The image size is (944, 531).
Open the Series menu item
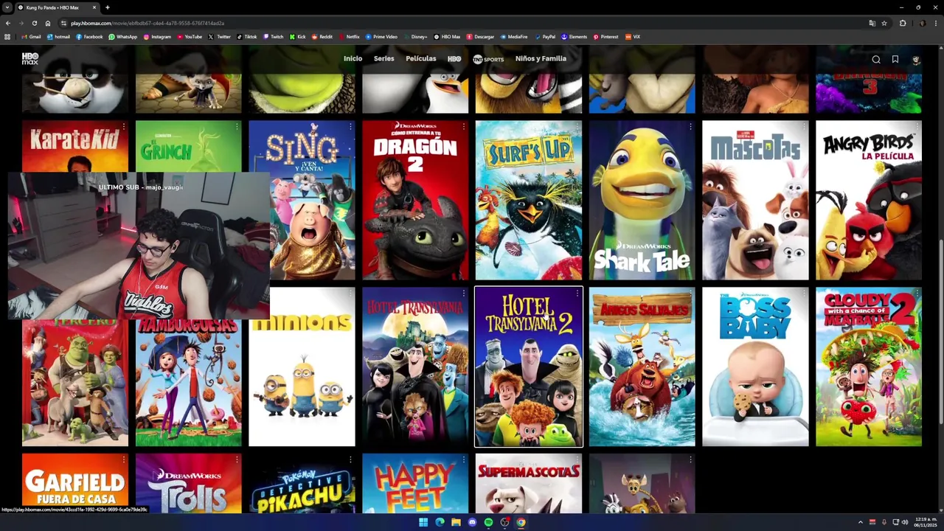tap(383, 59)
